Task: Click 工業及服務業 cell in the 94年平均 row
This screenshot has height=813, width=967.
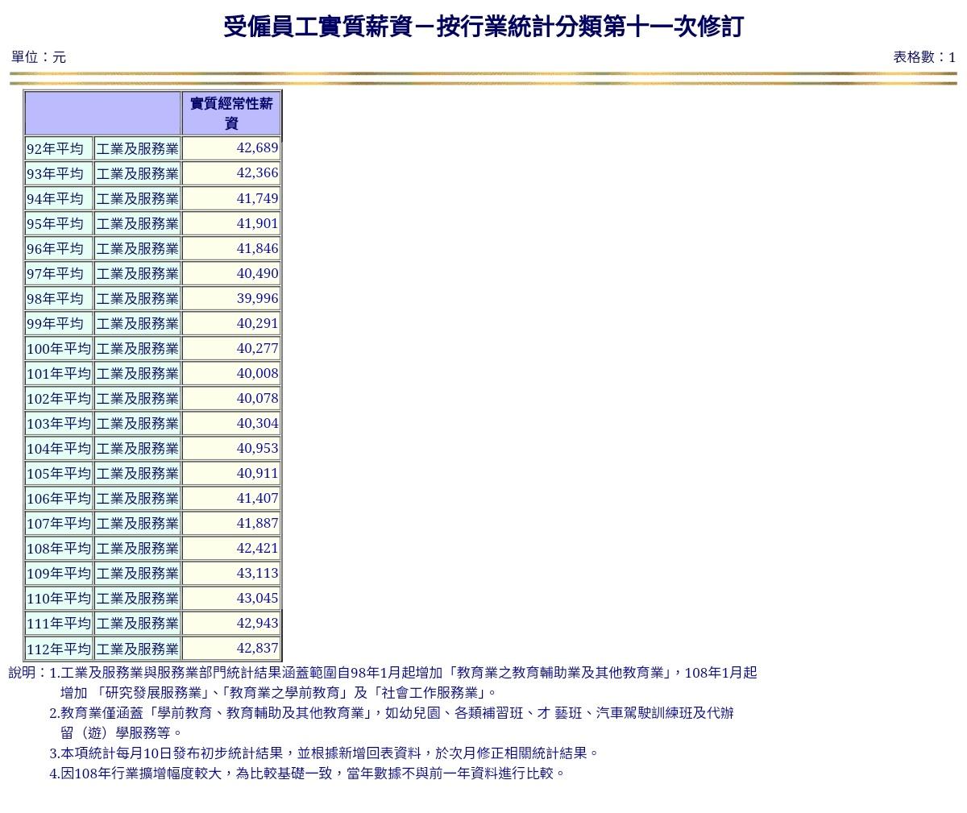Action: (137, 199)
